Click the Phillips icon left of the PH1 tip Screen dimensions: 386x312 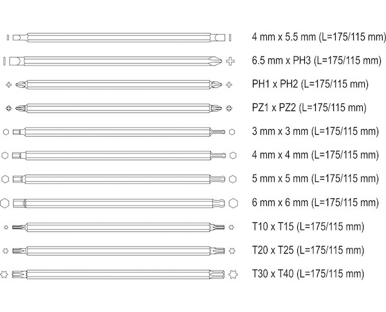[x=8, y=85]
